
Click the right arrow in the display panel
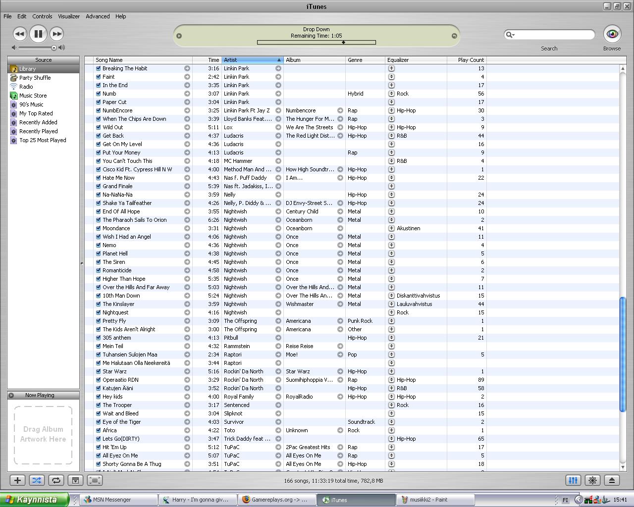pos(454,36)
